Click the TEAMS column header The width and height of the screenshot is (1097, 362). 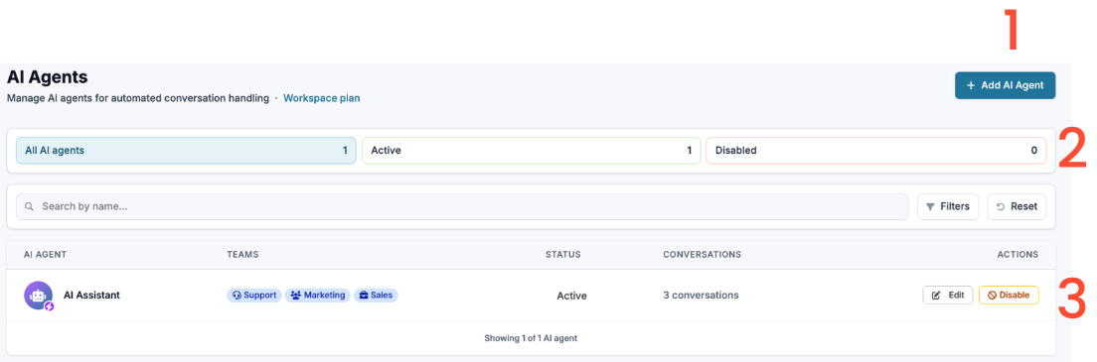click(242, 254)
